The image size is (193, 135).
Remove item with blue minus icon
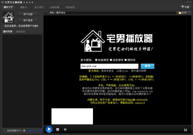click(35, 131)
